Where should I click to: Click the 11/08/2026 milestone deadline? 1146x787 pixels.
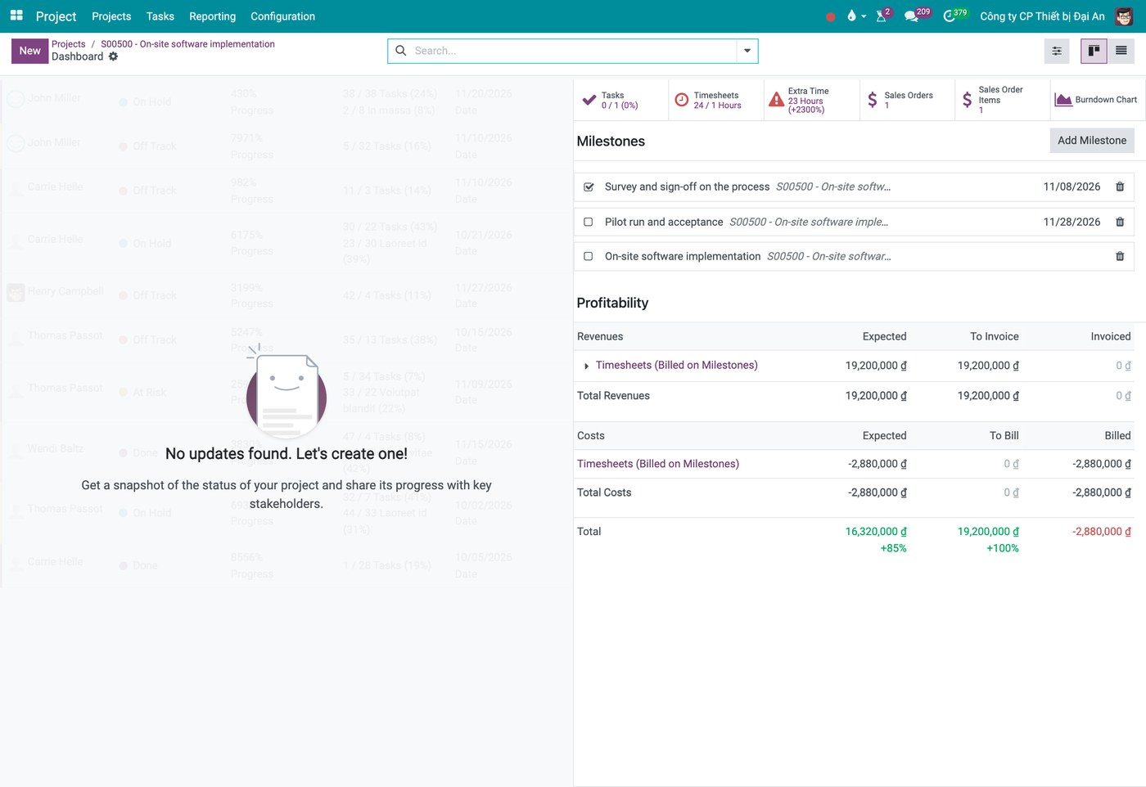coord(1072,187)
